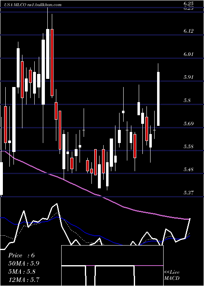Screen dimensions: 204x286
Task: Click the 5.37 price axis label
Action: 188,193
